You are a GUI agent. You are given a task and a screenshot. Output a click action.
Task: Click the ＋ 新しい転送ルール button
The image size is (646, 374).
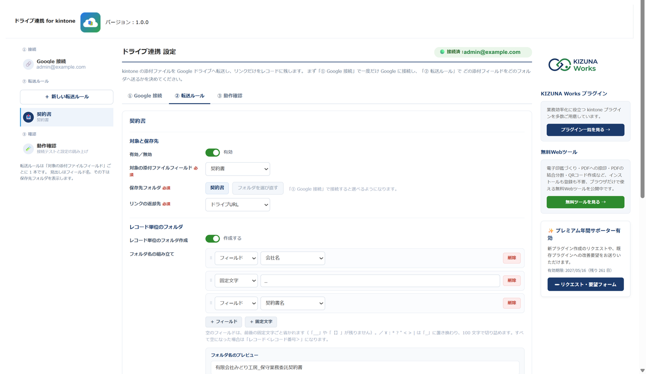pyautogui.click(x=66, y=97)
